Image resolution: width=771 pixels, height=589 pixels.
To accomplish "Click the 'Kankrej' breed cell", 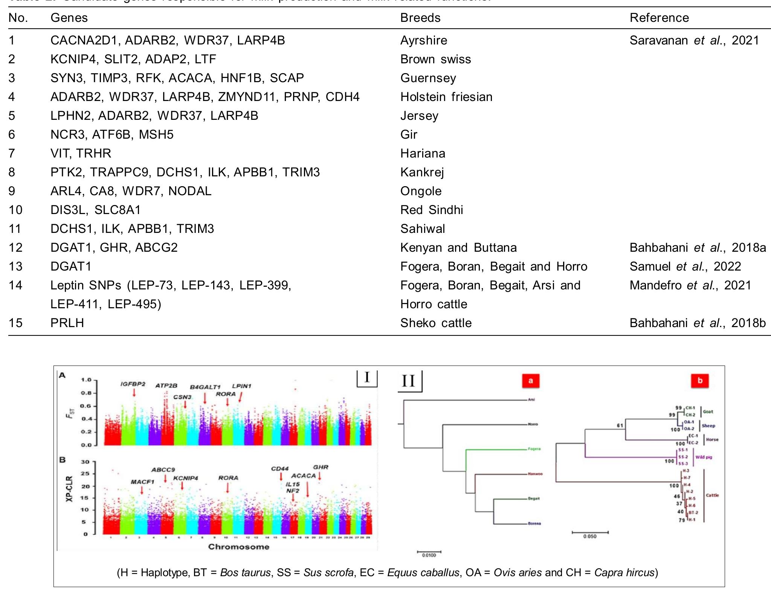I will click(x=422, y=172).
